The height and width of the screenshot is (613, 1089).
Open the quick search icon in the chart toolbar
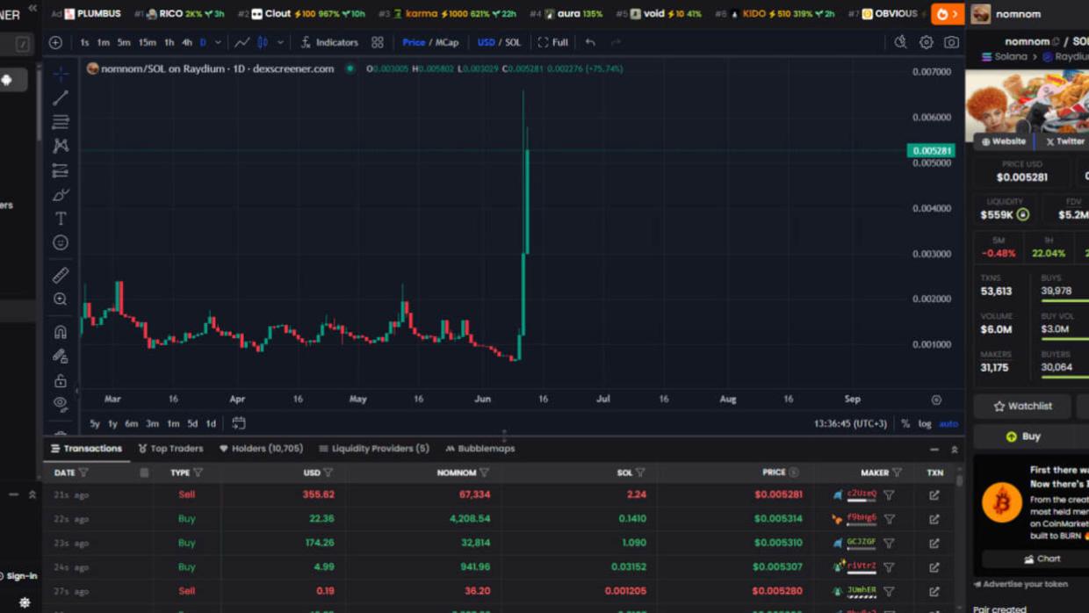pos(900,42)
